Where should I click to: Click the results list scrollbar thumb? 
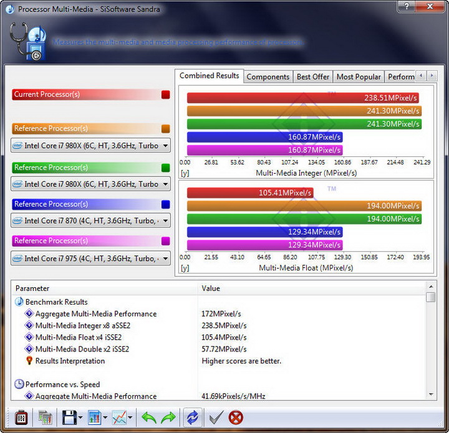click(x=431, y=297)
